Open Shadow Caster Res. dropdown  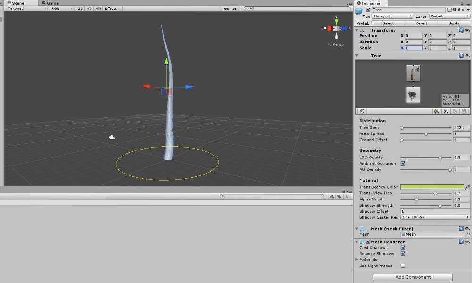[435, 217]
